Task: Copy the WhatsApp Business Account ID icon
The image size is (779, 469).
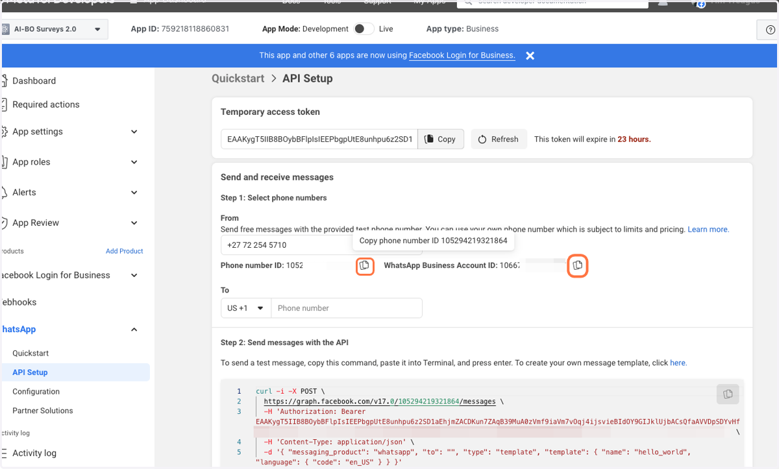Action: tap(578, 265)
